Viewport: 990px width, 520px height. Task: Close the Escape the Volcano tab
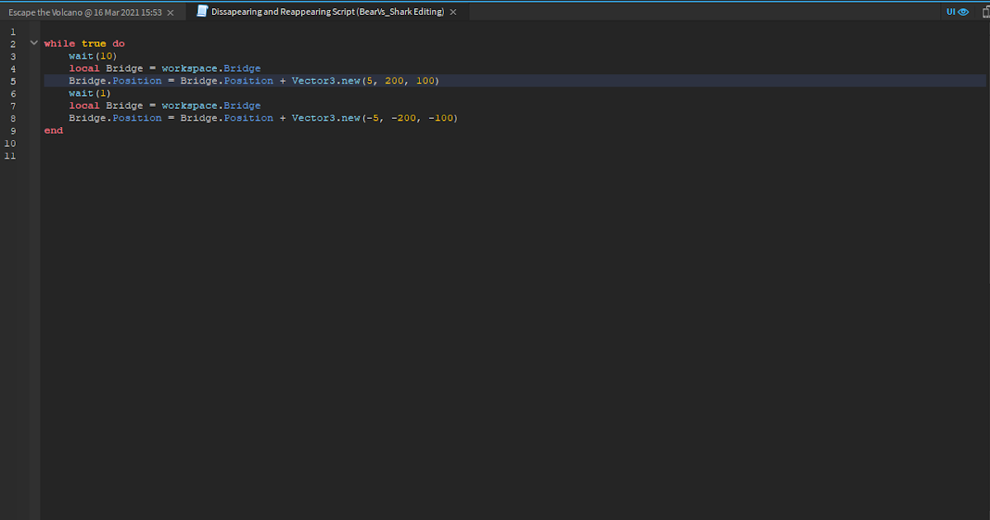(x=170, y=12)
